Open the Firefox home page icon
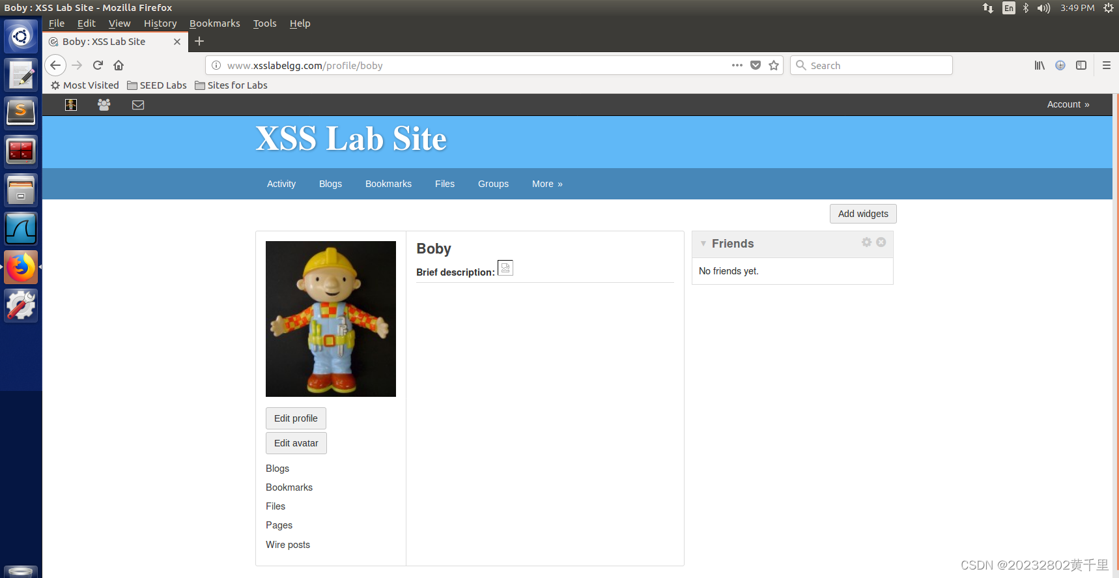Image resolution: width=1119 pixels, height=578 pixels. 119,65
